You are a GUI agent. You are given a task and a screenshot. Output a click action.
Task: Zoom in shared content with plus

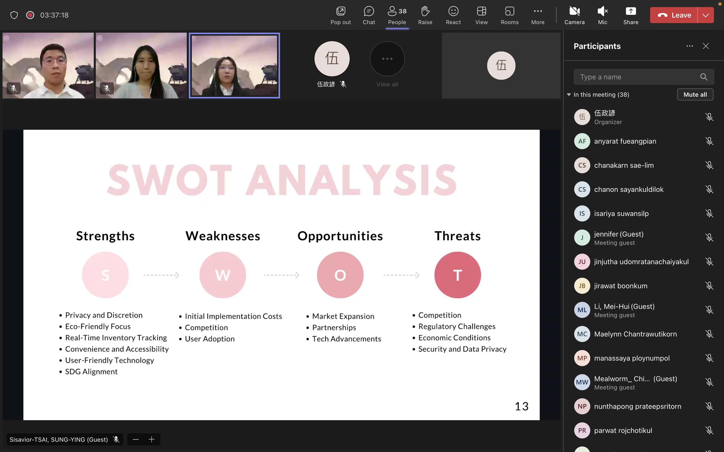[152, 439]
